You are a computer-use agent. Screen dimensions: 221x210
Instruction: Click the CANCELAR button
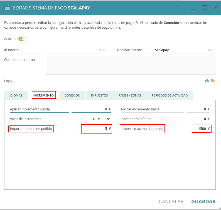click(171, 202)
